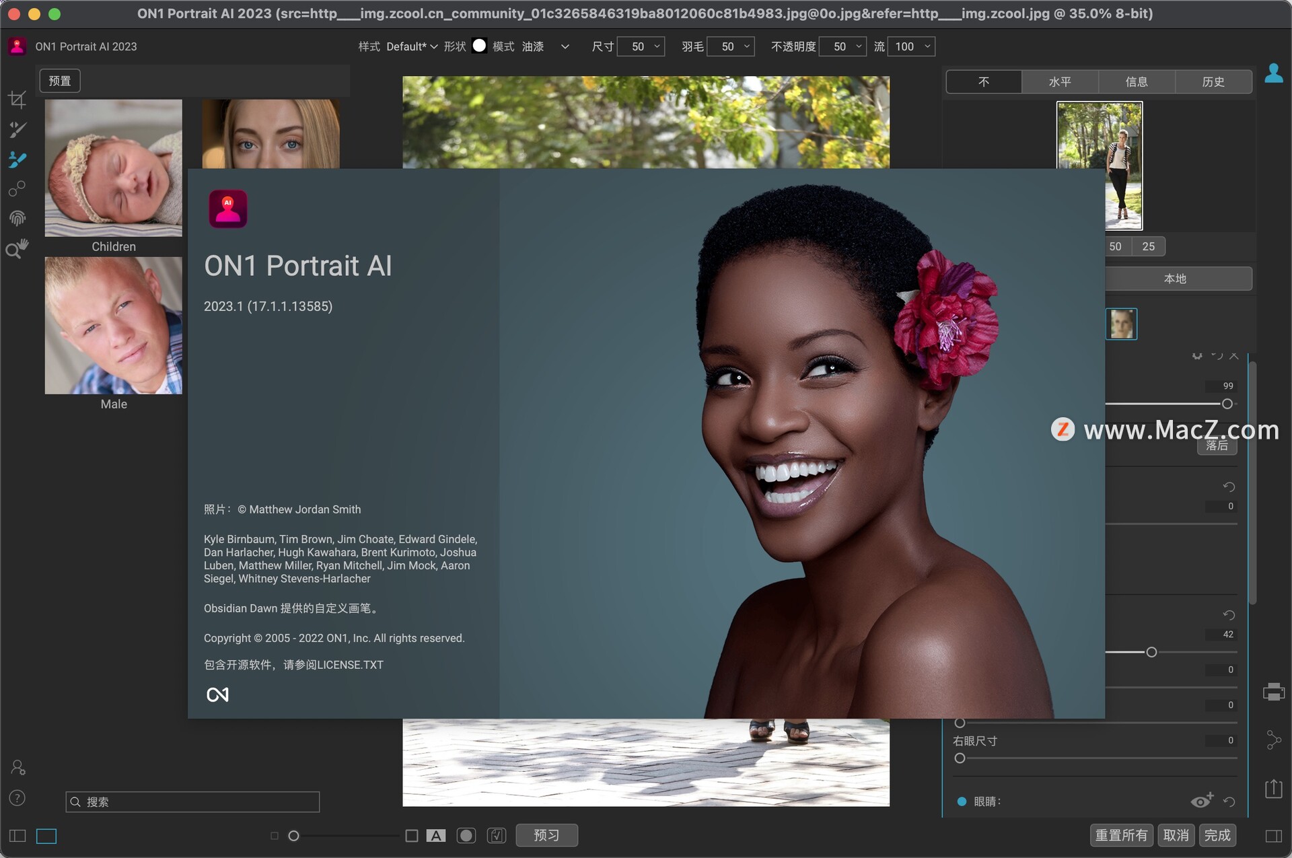
Task: Toggle the soft-proof checkmark icon in bottom bar
Action: point(497,835)
